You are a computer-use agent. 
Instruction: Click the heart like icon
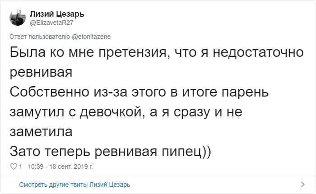[13, 167]
